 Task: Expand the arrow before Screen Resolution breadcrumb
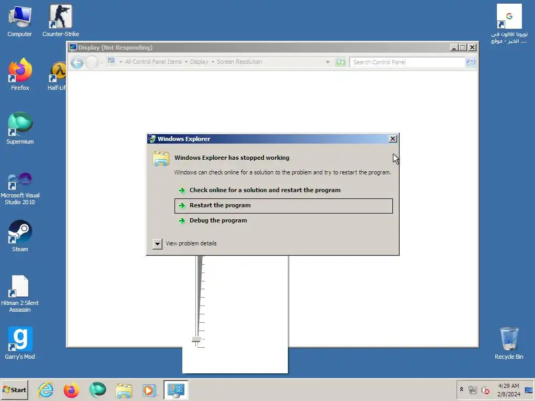(x=213, y=62)
